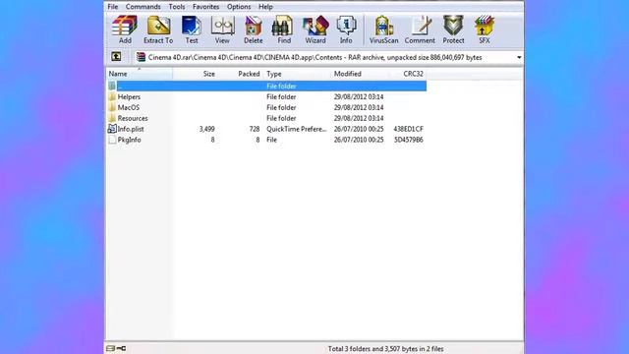Open the Tools menu
This screenshot has height=354, width=629.
177,7
